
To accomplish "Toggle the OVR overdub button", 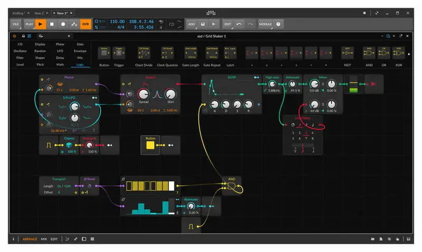I will click(86, 24).
